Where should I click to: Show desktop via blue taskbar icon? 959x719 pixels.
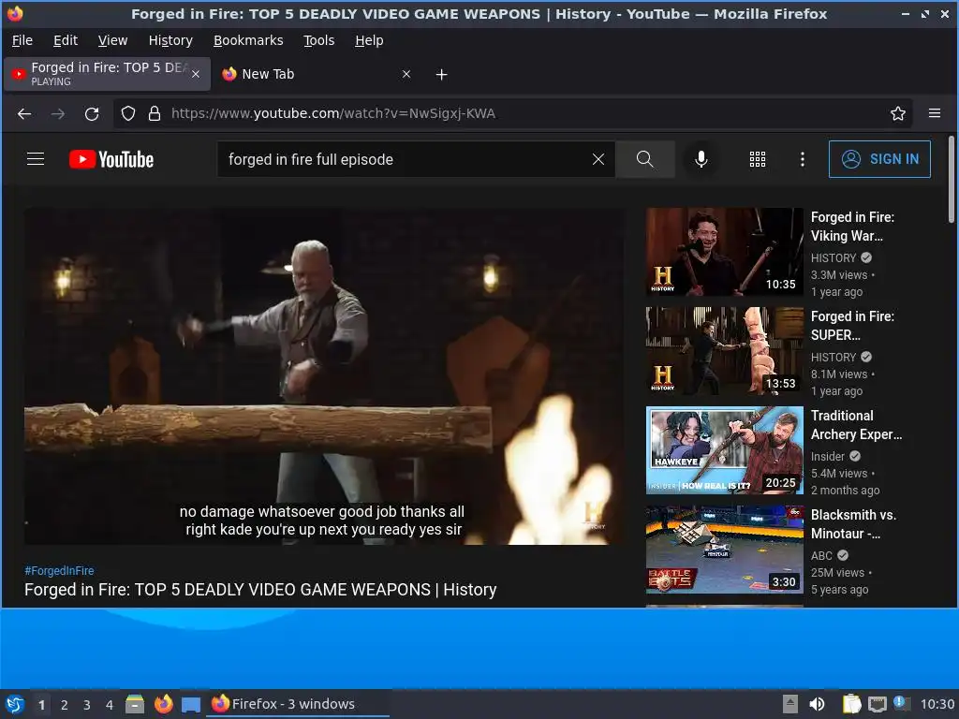[191, 704]
